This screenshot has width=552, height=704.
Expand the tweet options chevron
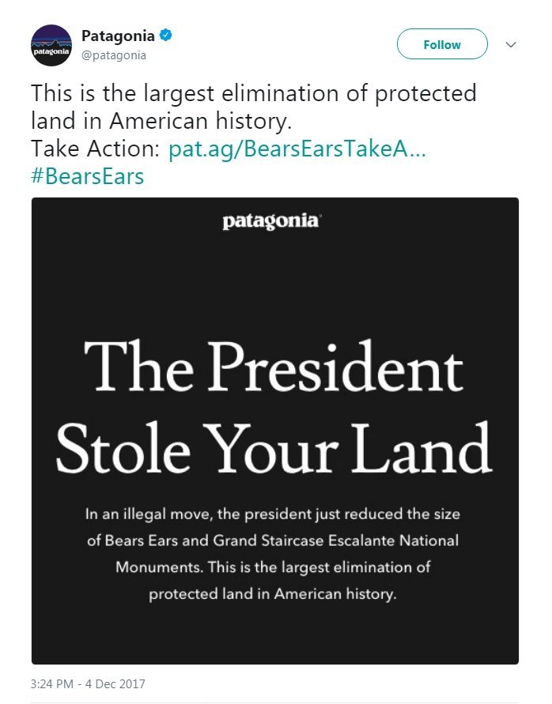[511, 44]
